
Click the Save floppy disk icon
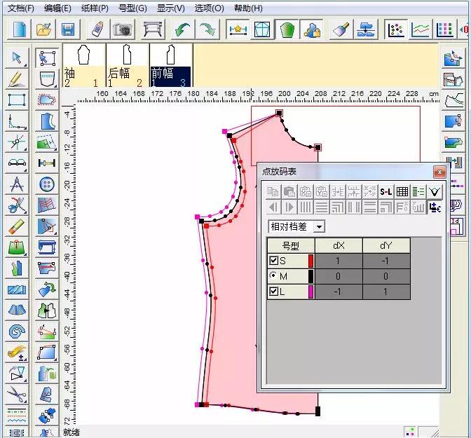(x=68, y=29)
